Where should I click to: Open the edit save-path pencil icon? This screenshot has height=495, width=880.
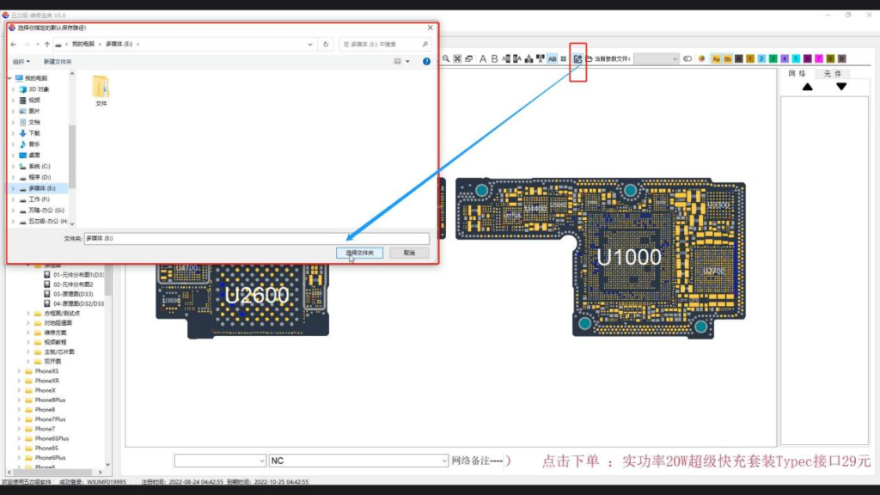pos(577,58)
